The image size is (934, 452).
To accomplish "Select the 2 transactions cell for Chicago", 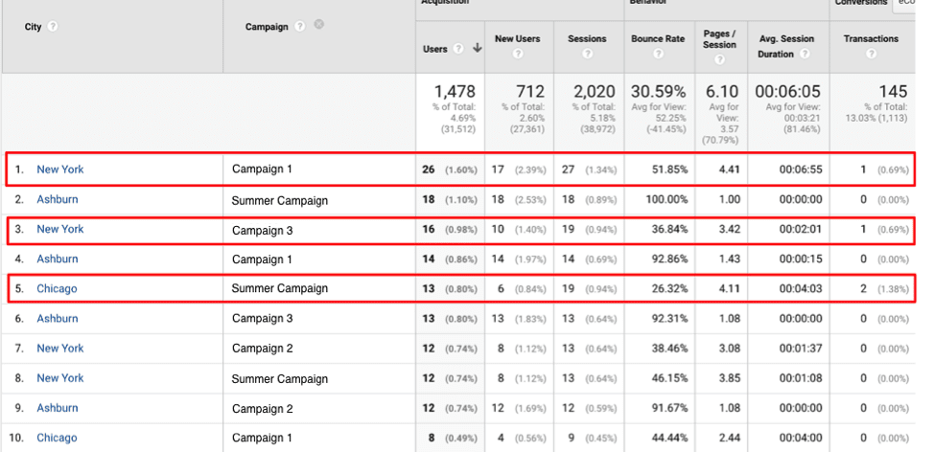I will [863, 289].
